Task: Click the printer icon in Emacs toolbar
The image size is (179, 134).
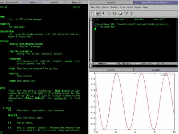Action: 120,14
